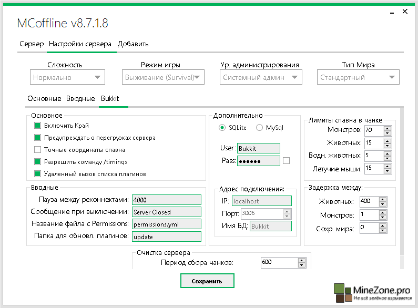The height and width of the screenshot is (308, 418).
Task: Click the Minecraft block icon thumbnail
Action: click(x=342, y=293)
